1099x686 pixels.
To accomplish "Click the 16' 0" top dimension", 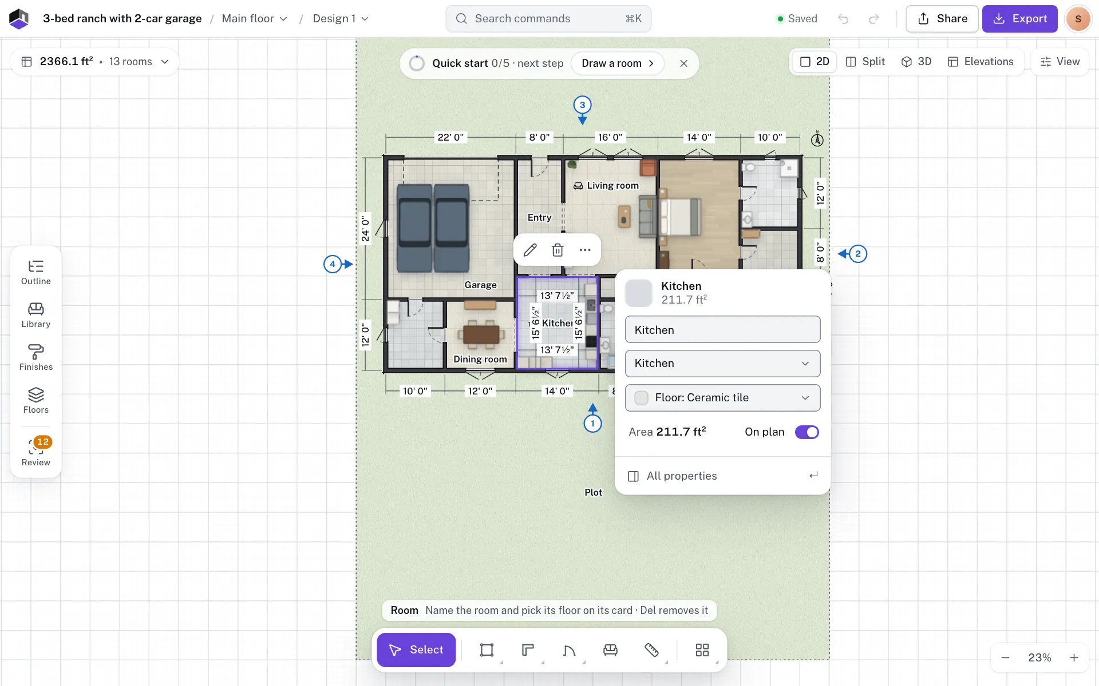I will click(610, 138).
